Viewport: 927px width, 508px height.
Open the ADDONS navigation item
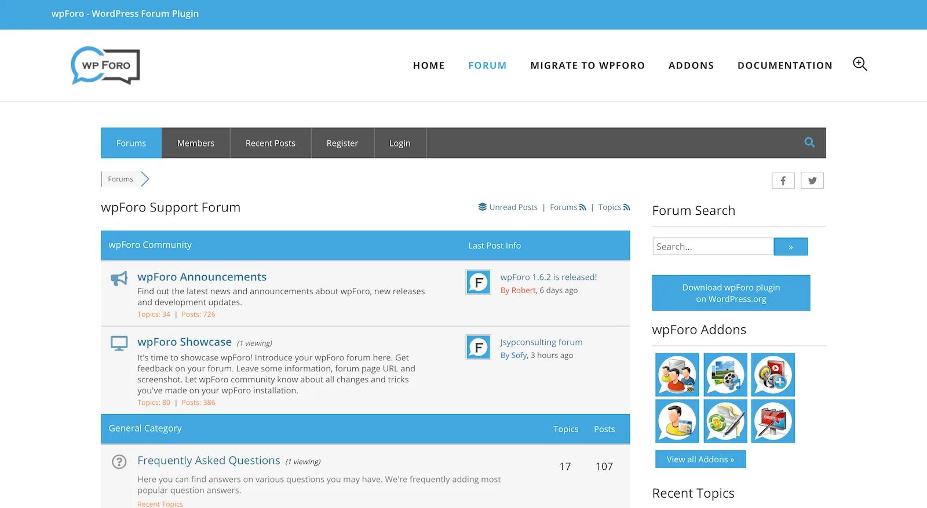pyautogui.click(x=691, y=65)
